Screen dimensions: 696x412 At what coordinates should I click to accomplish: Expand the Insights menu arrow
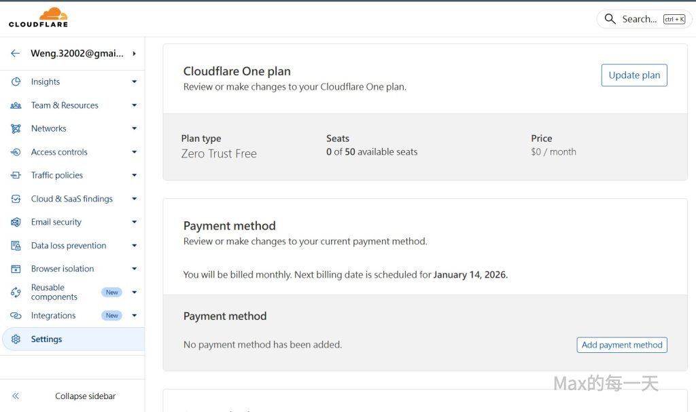pos(134,81)
